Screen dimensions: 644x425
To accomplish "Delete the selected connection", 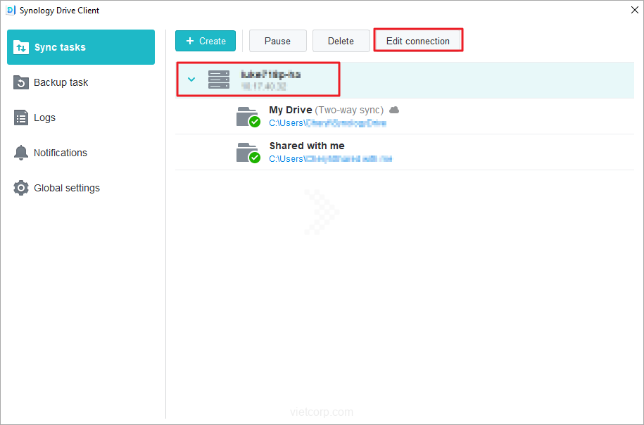I will point(341,41).
